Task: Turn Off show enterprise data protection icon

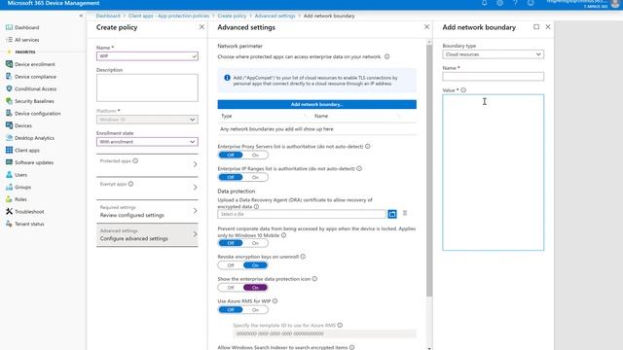Action: (231, 288)
